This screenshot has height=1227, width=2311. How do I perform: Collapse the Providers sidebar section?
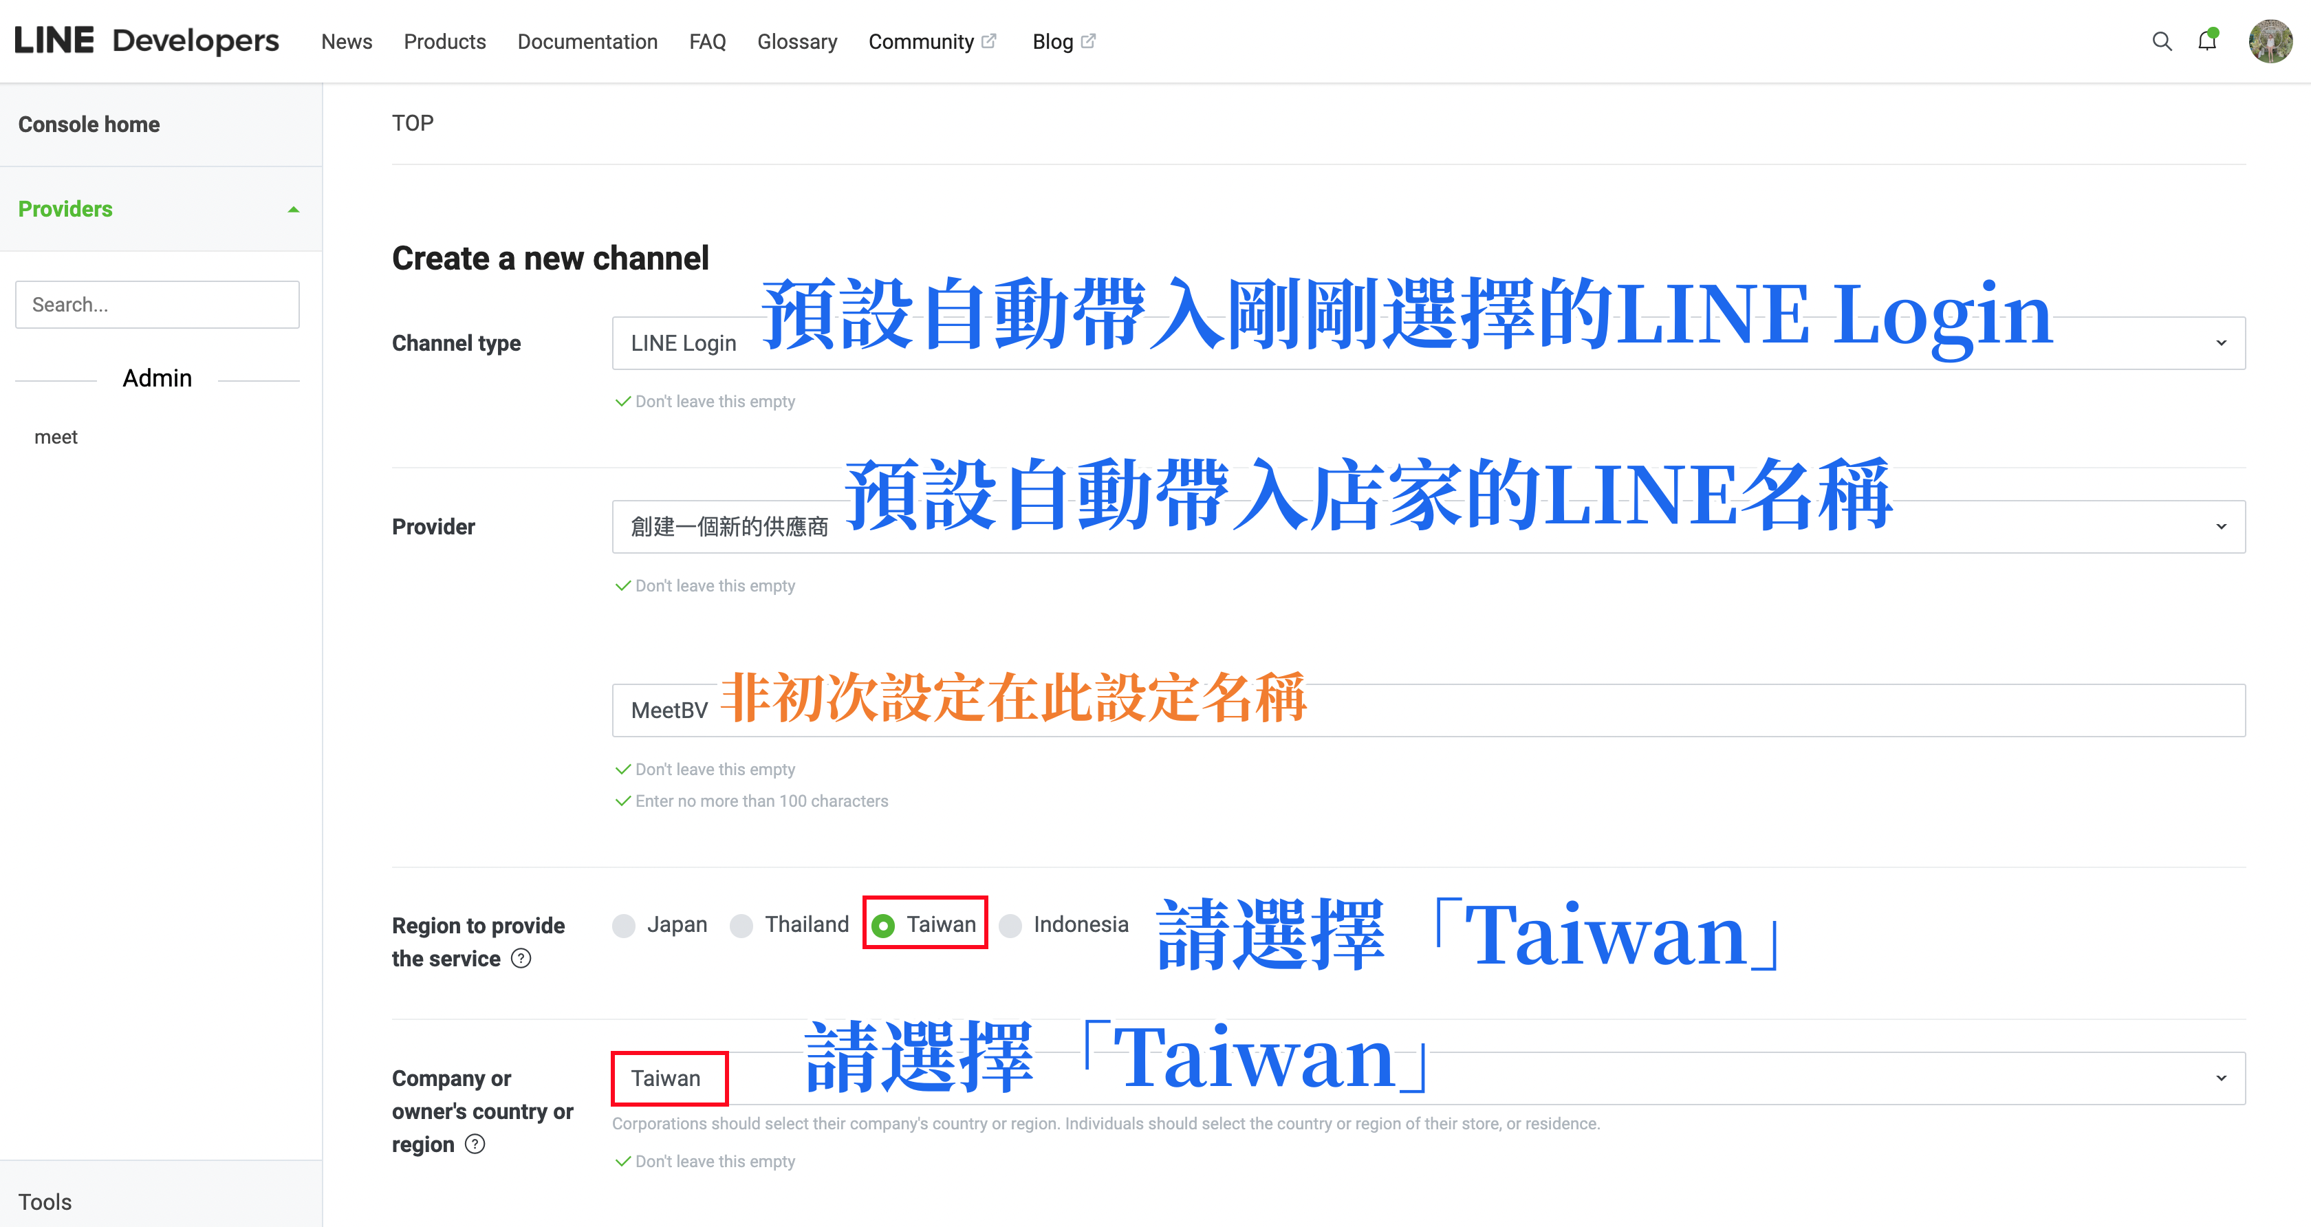(x=160, y=209)
